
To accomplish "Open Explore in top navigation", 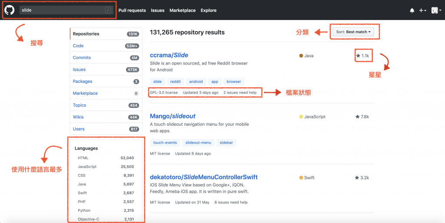I will tap(209, 10).
